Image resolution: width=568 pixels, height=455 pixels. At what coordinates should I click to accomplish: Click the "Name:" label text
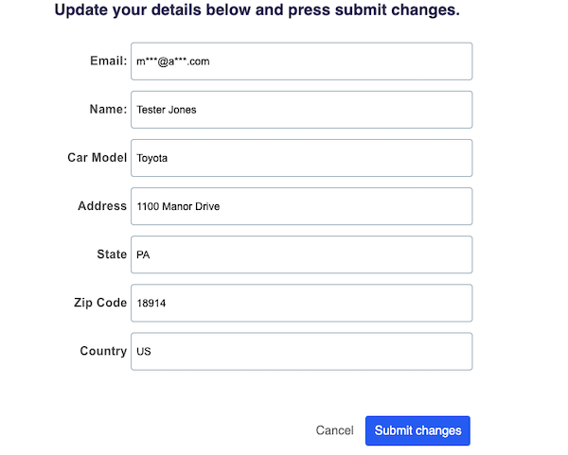coord(108,109)
